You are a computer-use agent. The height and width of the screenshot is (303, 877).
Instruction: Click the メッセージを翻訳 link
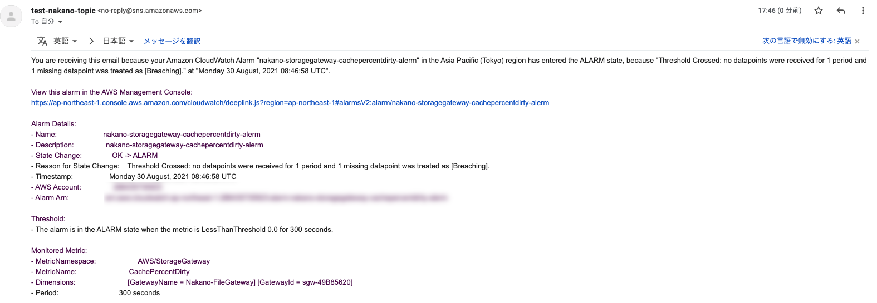click(172, 41)
